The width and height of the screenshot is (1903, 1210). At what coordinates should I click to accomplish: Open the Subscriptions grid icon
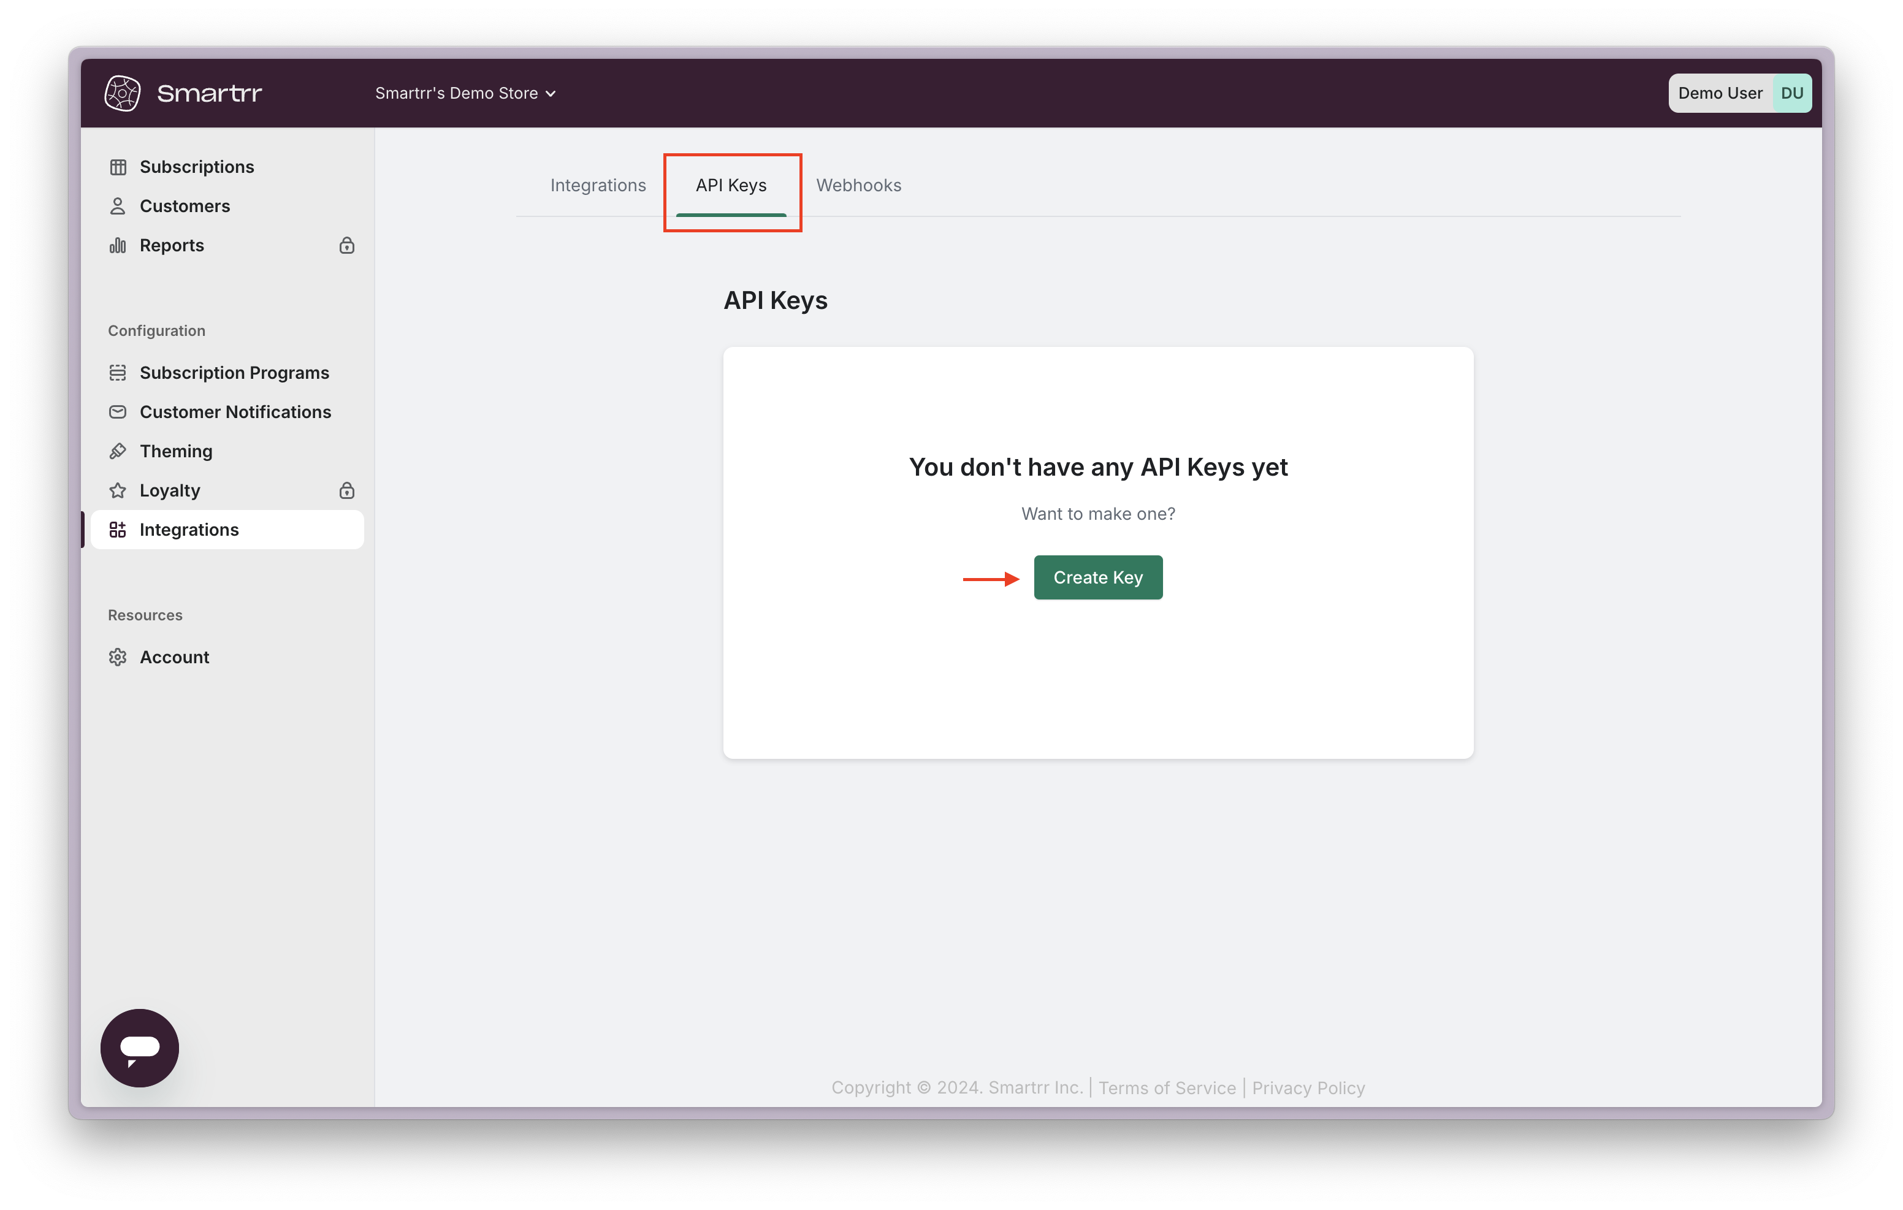[x=118, y=167]
